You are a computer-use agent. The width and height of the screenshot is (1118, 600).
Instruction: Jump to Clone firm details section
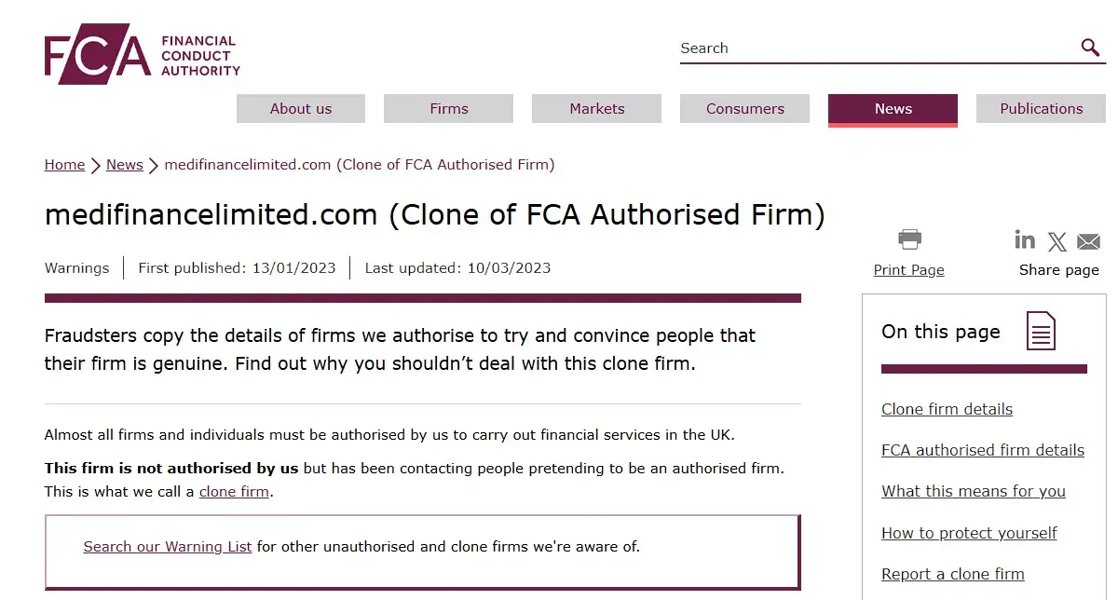(947, 409)
